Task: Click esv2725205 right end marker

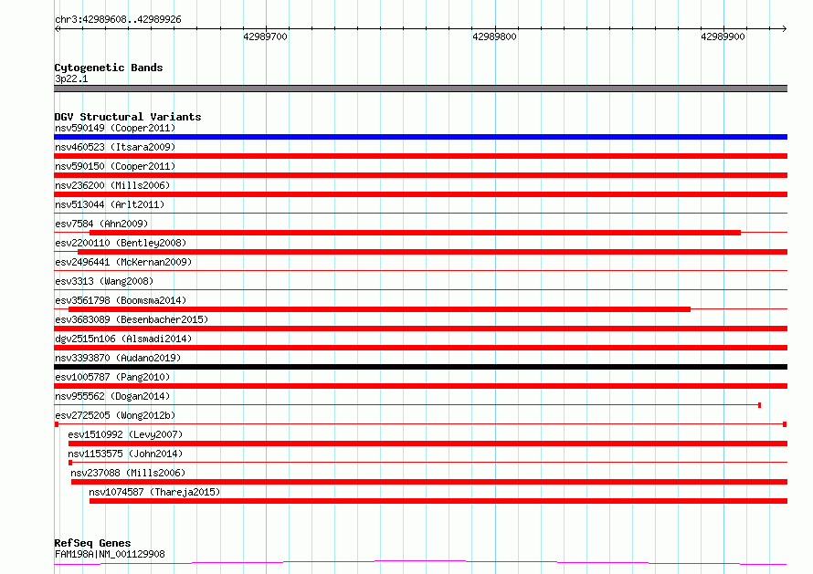Action: [785, 424]
